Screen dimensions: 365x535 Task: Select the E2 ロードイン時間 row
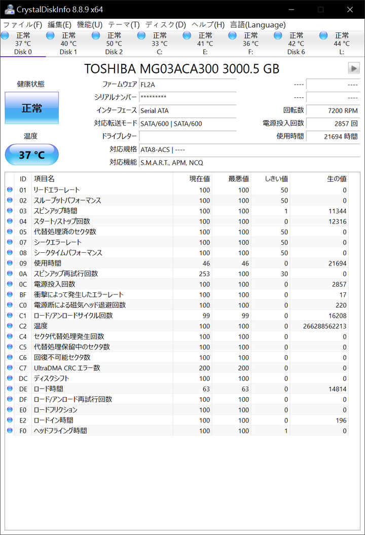[177, 421]
